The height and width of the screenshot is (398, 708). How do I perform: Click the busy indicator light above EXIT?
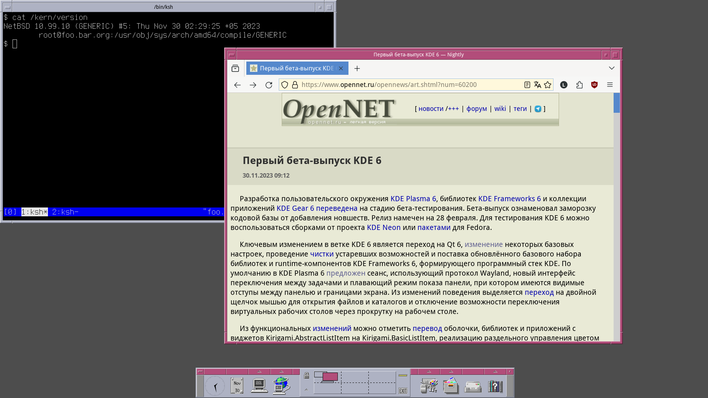403,376
